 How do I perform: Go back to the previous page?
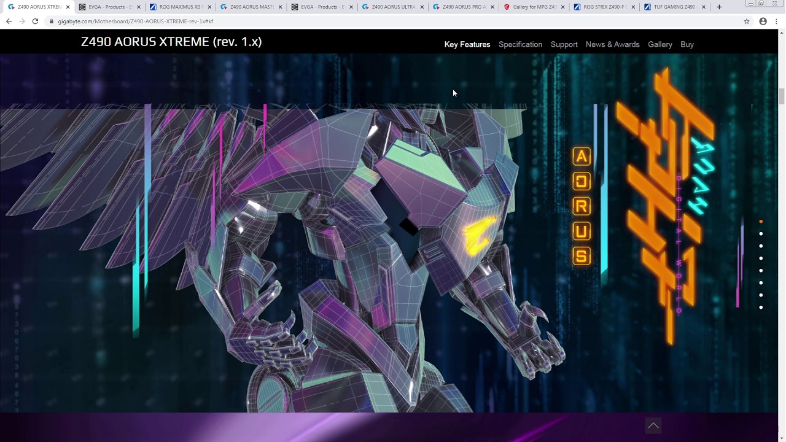click(x=9, y=21)
